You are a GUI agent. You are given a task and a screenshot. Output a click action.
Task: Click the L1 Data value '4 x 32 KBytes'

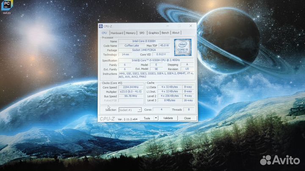[169, 87]
